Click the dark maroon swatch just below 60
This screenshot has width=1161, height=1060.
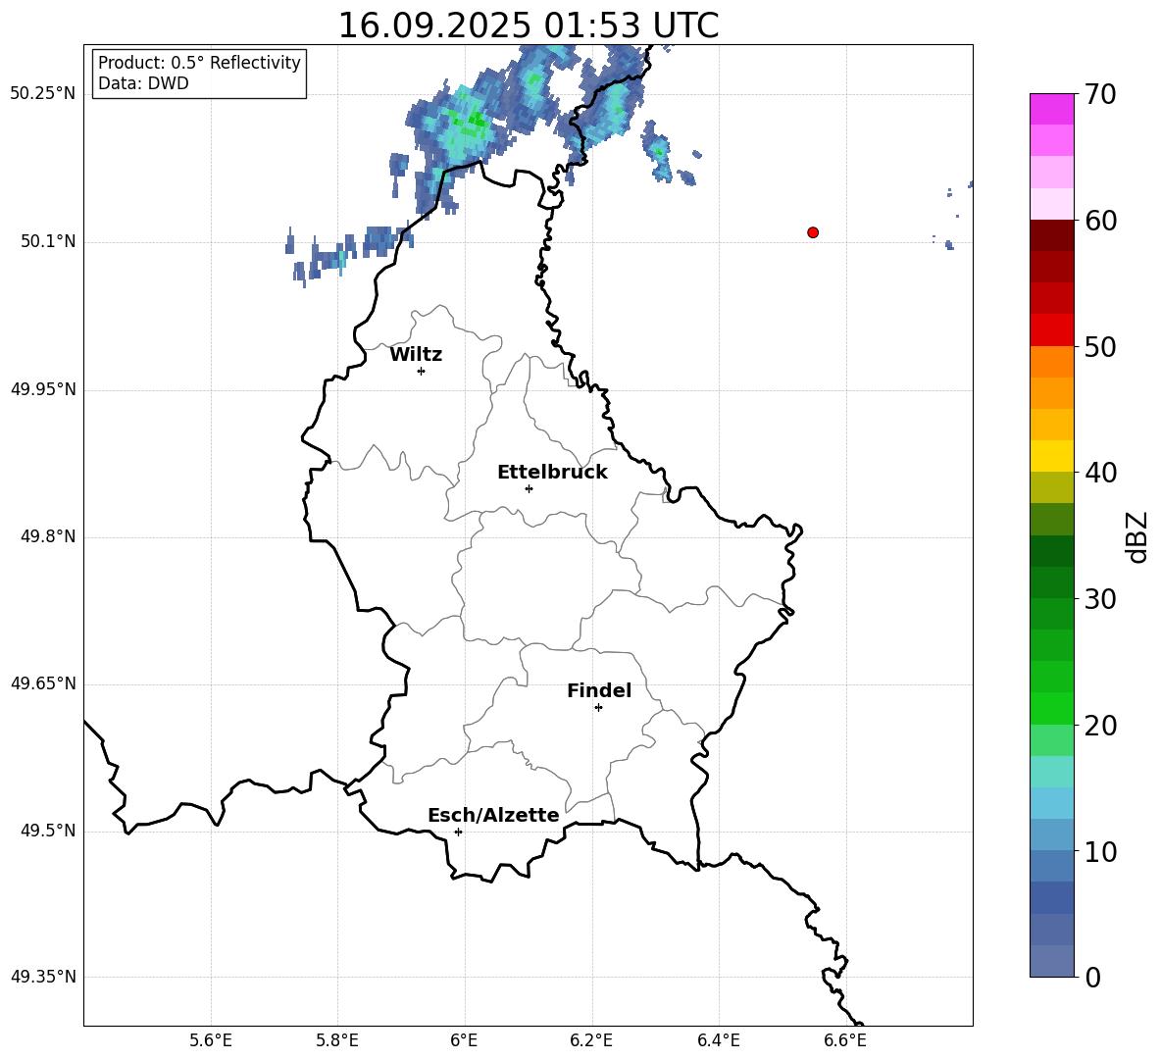[1052, 235]
